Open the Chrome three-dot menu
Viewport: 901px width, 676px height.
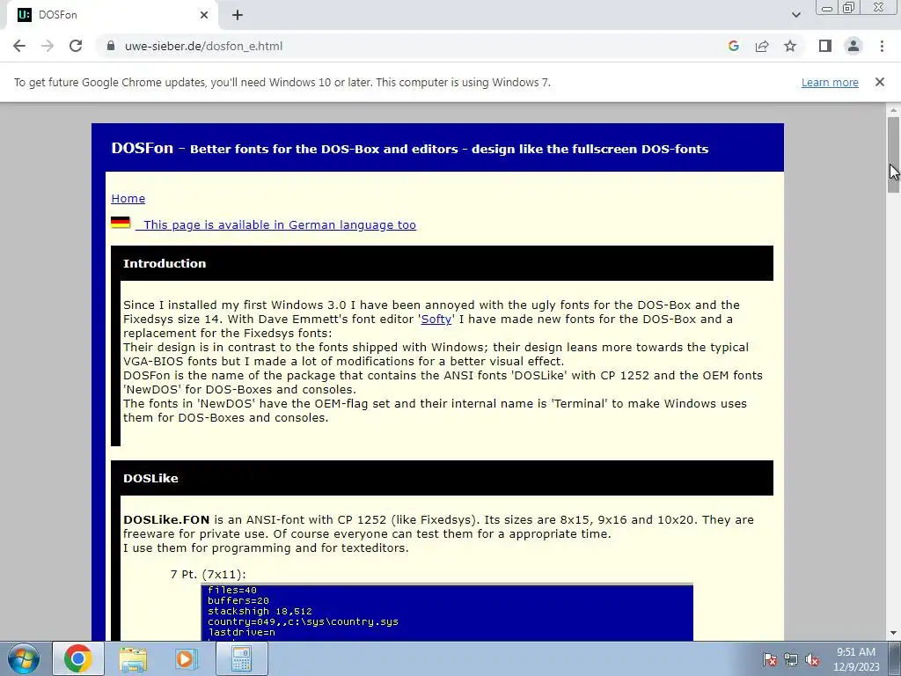pos(882,46)
